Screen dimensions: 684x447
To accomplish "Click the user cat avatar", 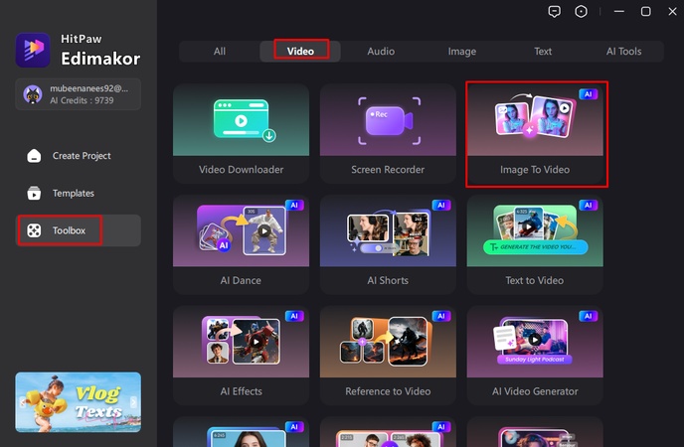I will click(x=33, y=94).
